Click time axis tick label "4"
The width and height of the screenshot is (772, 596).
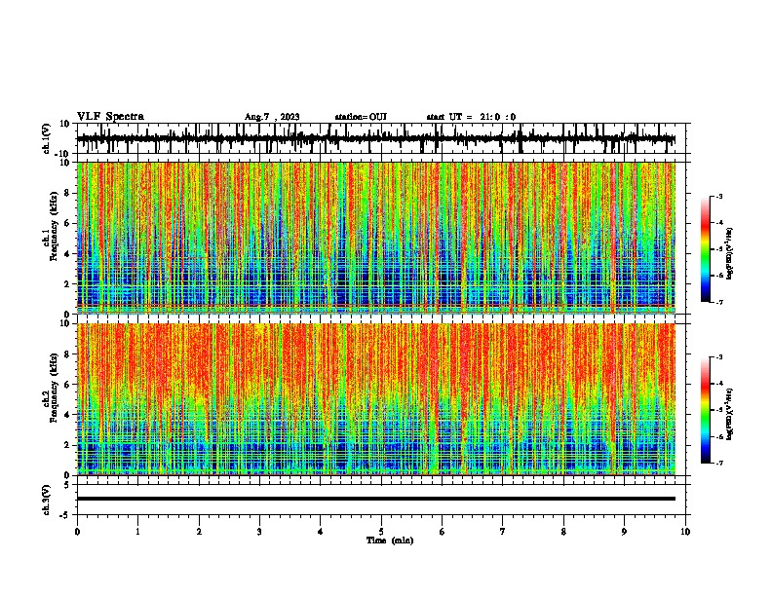(321, 532)
